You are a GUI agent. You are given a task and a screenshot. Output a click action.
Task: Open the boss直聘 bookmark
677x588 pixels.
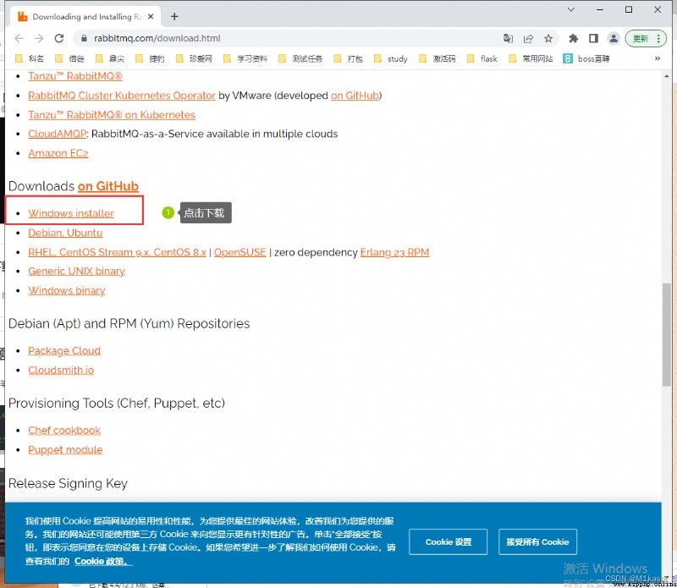tap(586, 58)
